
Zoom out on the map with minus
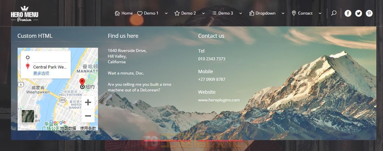coord(88,116)
